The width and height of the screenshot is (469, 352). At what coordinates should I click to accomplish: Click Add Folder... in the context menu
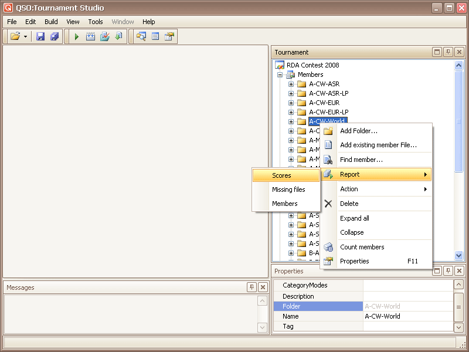coord(359,131)
